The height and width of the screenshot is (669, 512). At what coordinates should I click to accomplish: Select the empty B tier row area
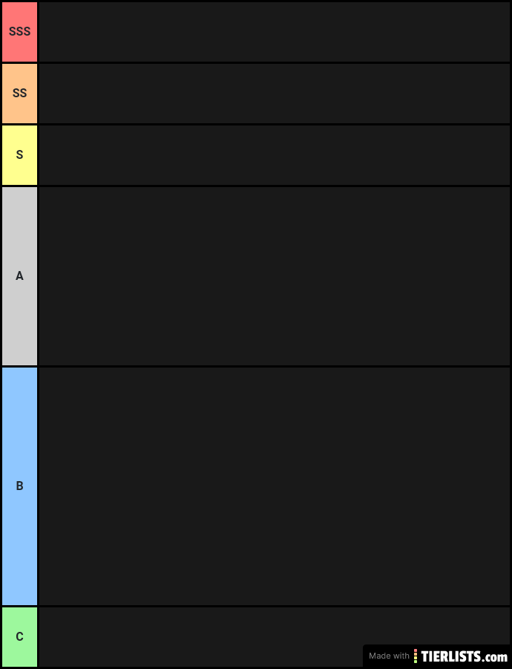point(274,486)
